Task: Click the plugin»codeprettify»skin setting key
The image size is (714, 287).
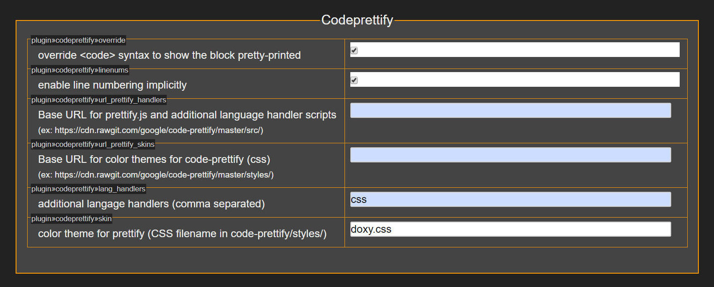Action: [x=71, y=219]
